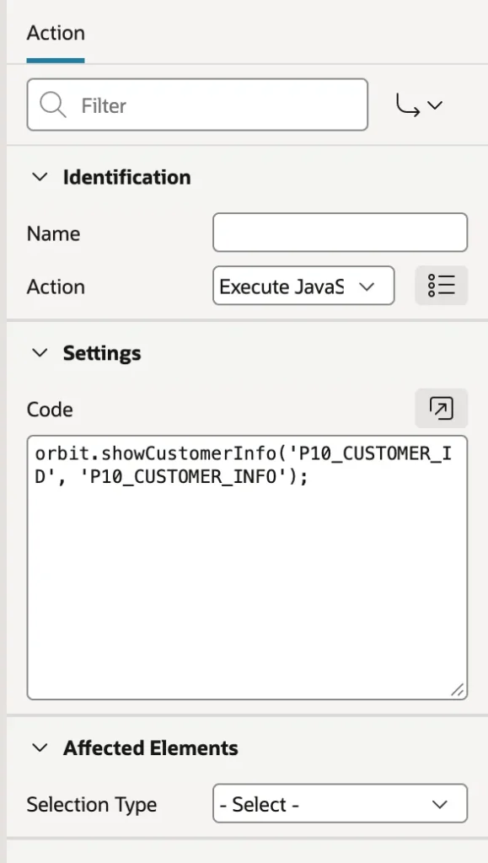Collapse the Affected Elements section
This screenshot has width=488, height=863.
click(40, 748)
